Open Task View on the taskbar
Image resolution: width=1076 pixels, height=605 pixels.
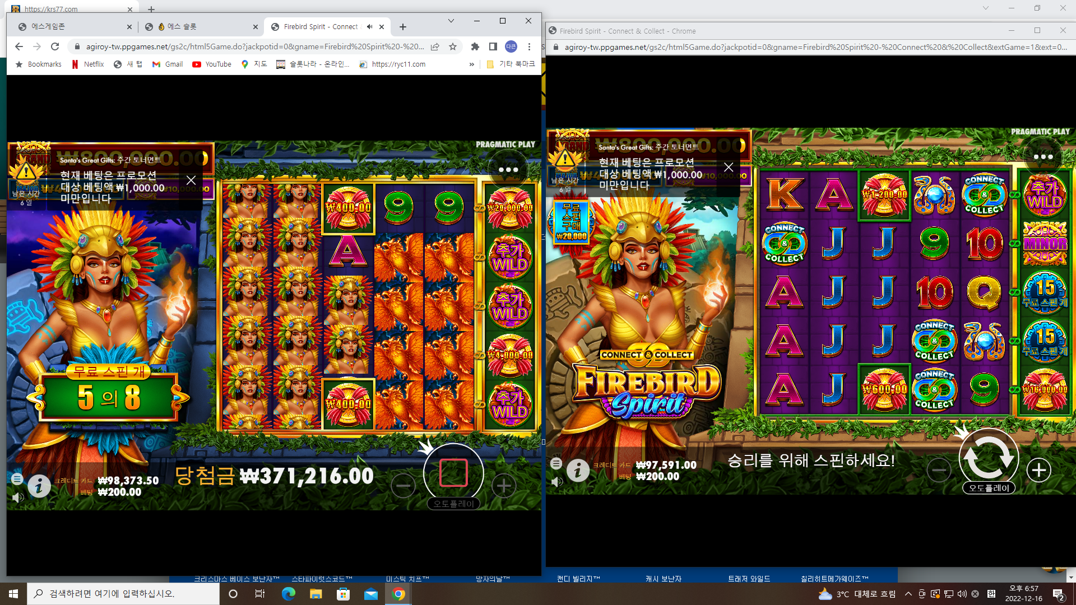[260, 594]
